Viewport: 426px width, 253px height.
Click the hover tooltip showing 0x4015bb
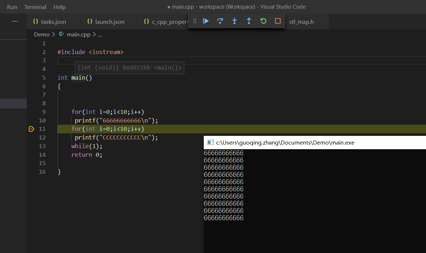(x=130, y=68)
